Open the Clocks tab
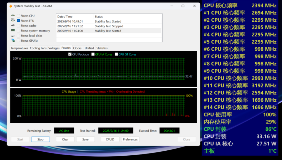This screenshot has height=160, width=282. 77,48
